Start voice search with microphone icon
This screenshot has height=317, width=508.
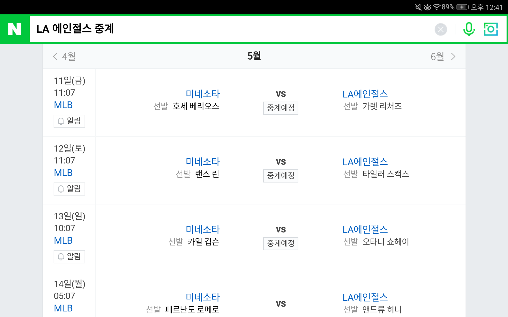click(x=469, y=29)
